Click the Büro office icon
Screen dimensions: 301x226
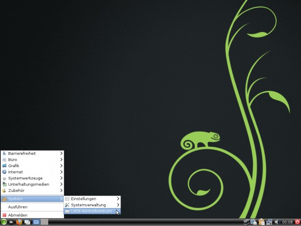pos(4,159)
